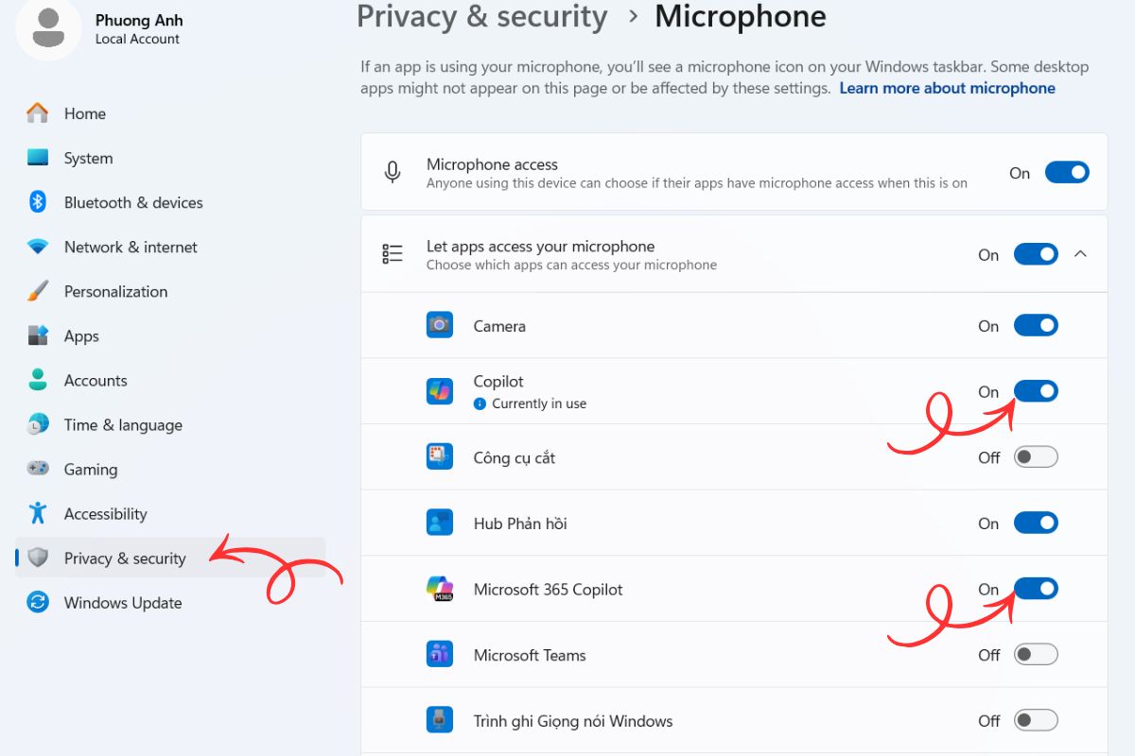Enable microphone for Microsoft Teams
This screenshot has height=756, width=1135.
click(1036, 655)
